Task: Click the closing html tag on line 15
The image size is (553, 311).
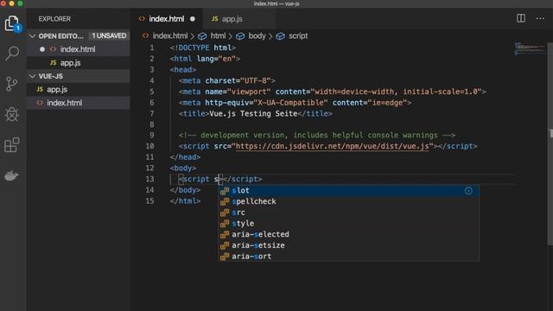Action: pyautogui.click(x=185, y=201)
